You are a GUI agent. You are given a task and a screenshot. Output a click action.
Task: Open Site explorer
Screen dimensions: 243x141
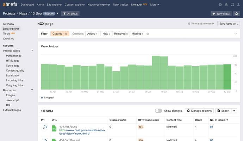point(54,5)
